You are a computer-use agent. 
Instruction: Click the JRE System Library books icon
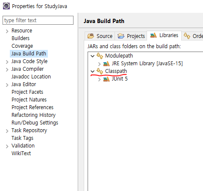coord(106,64)
